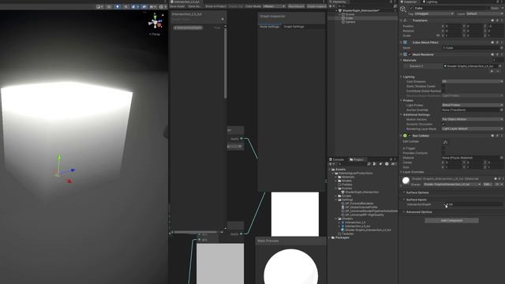Viewport: 505px width, 284px height.
Task: Open Box Collider component menu dots
Action: pos(502,136)
